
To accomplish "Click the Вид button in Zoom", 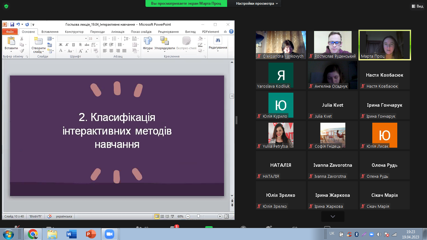I will coord(417,6).
